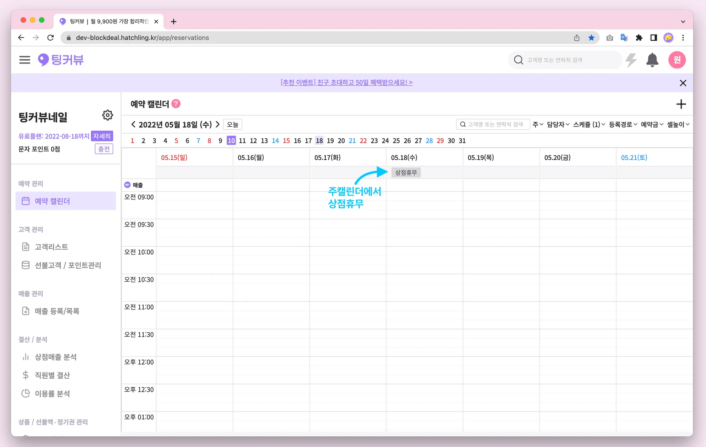Open the 담당자 filter dropdown
Image resolution: width=706 pixels, height=447 pixels.
[x=558, y=125]
